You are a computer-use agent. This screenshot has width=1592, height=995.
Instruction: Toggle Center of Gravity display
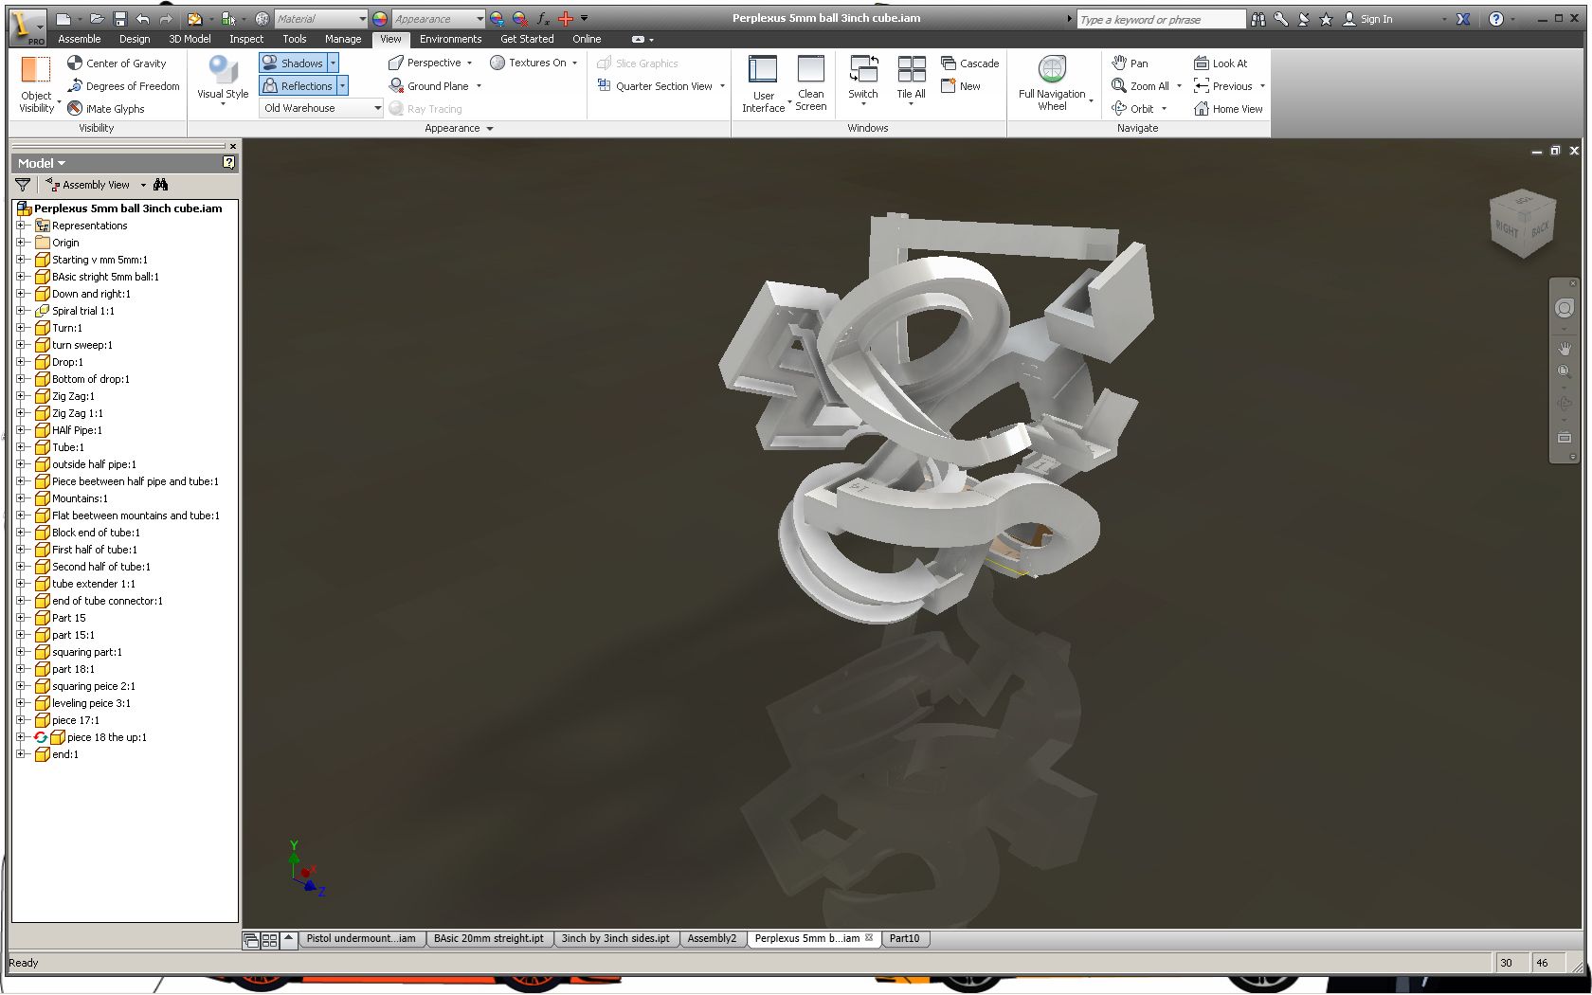tap(121, 63)
